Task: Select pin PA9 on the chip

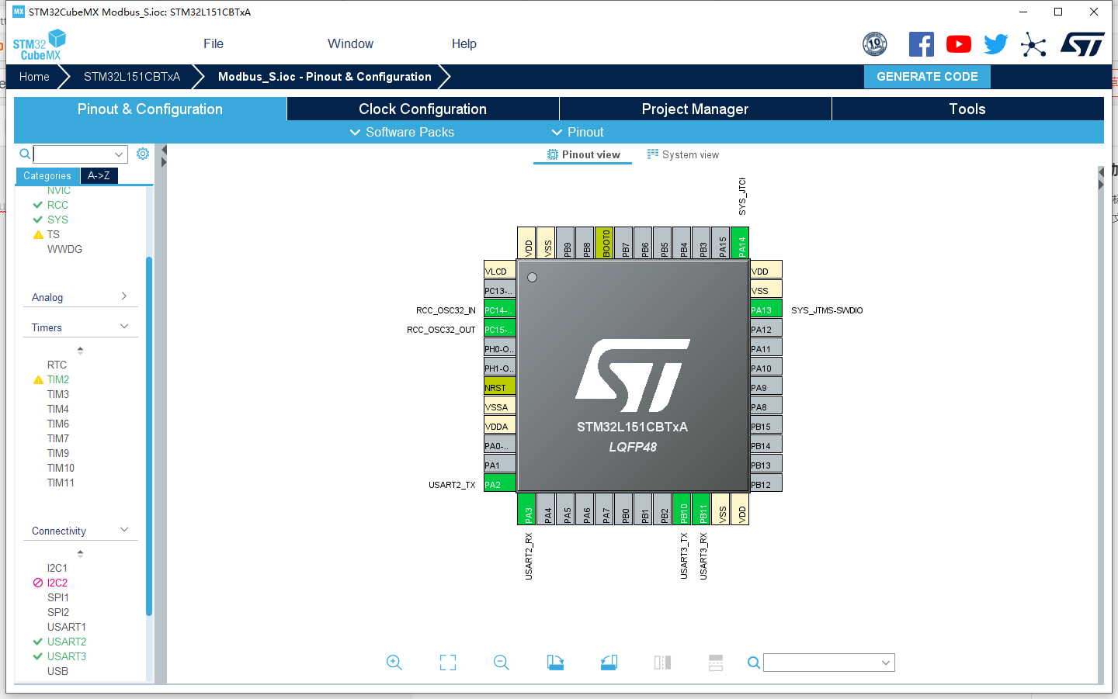Action: [x=766, y=386]
